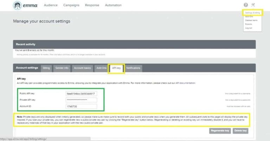The image size is (270, 141).
Task: Click the Public API key field
Action: pos(81,94)
